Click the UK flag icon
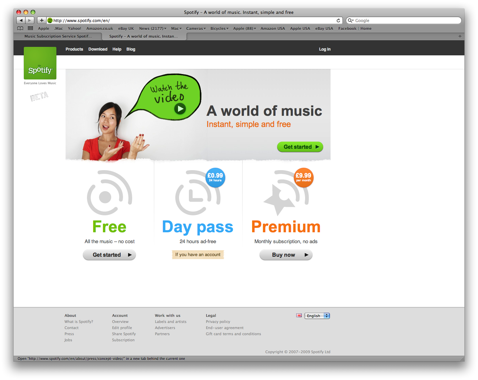The width and height of the screenshot is (478, 380). (299, 315)
